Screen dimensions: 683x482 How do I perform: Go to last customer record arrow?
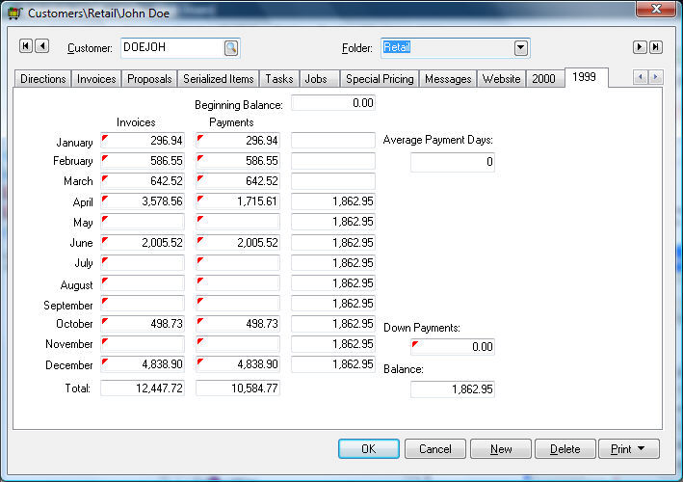pyautogui.click(x=655, y=47)
